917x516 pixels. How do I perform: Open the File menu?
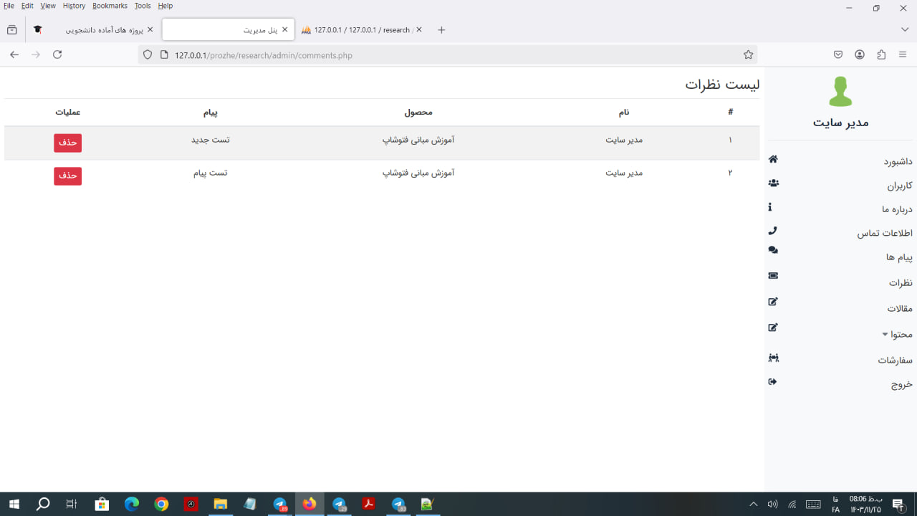pos(9,6)
